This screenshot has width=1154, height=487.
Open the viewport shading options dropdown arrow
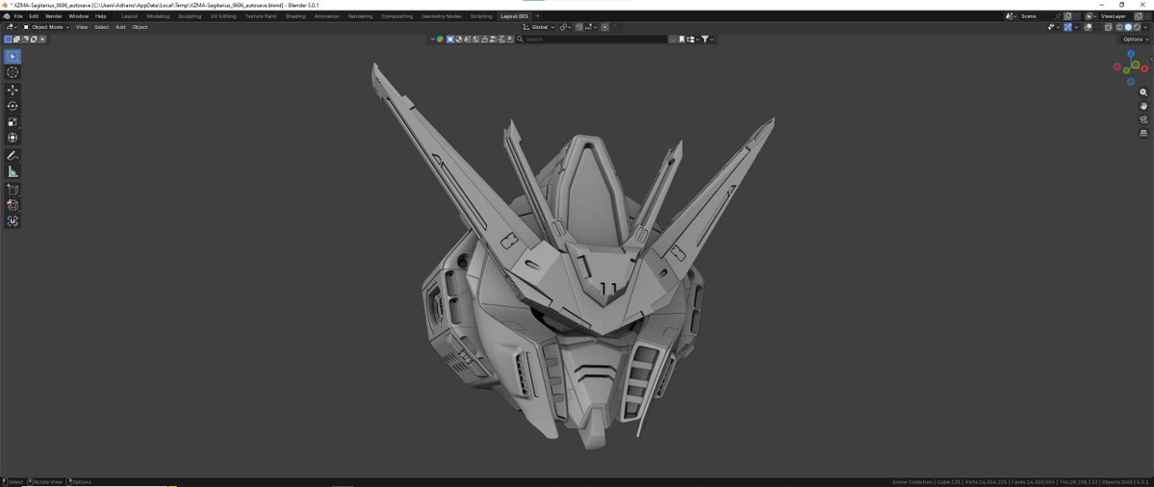[1146, 27]
